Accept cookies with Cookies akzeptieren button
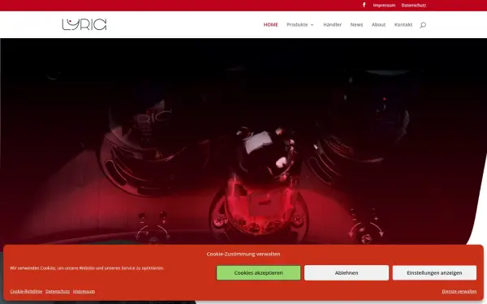The image size is (487, 304). pyautogui.click(x=258, y=272)
